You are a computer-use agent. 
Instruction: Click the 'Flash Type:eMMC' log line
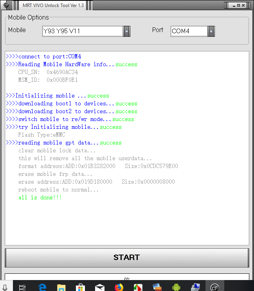point(42,135)
